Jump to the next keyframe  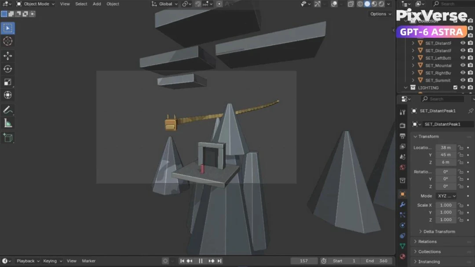point(212,261)
